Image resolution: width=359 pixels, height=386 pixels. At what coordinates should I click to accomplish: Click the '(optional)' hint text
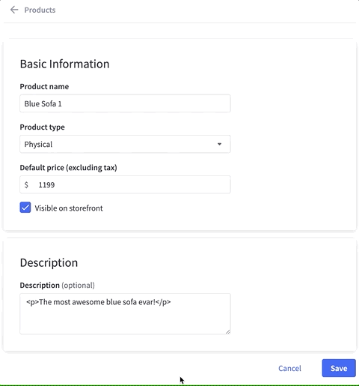click(x=78, y=286)
